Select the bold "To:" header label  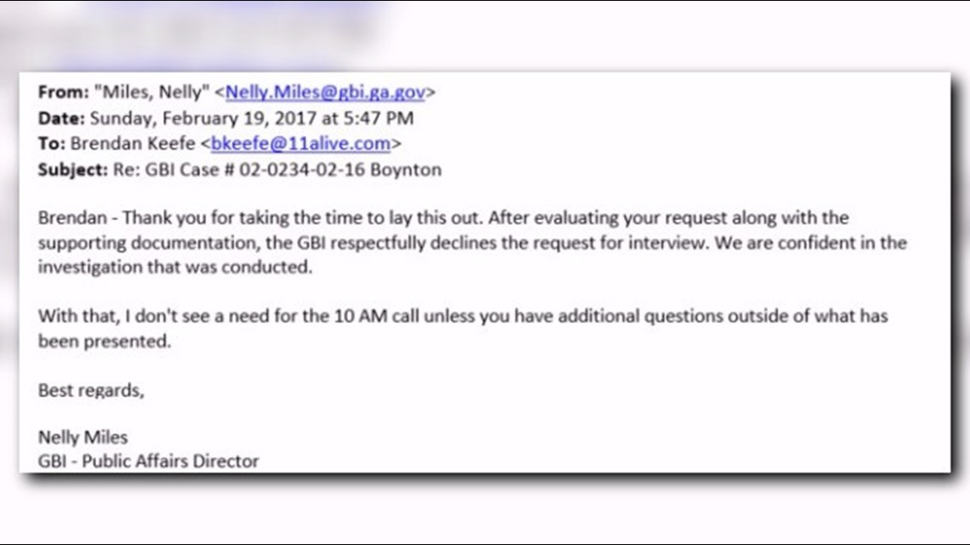coord(51,144)
